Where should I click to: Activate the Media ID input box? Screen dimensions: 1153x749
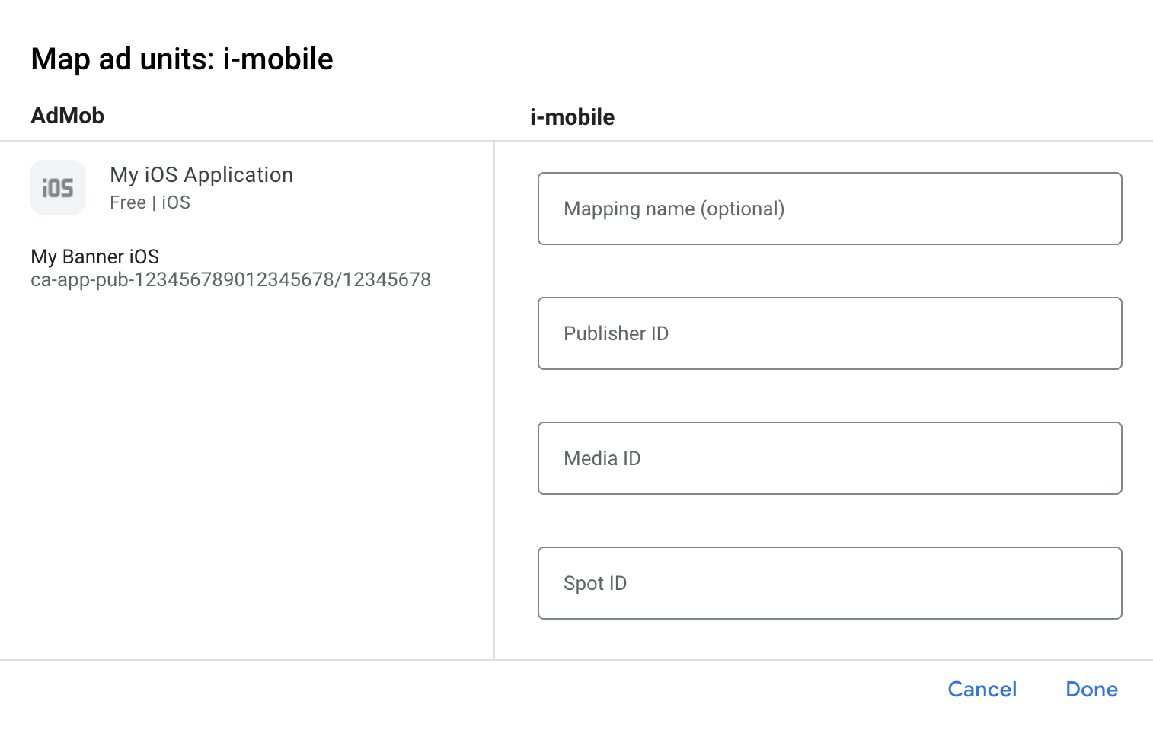pos(829,458)
